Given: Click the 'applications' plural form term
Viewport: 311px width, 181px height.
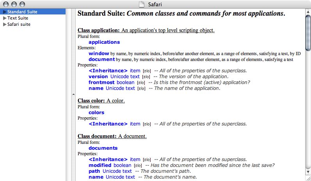Looking at the screenshot, I should click(x=104, y=42).
